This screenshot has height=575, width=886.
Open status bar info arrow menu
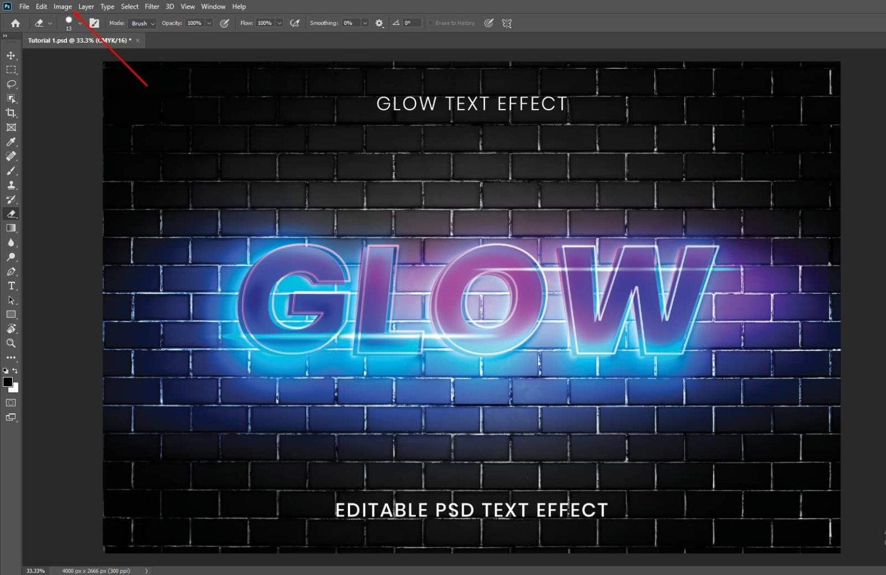pos(147,571)
